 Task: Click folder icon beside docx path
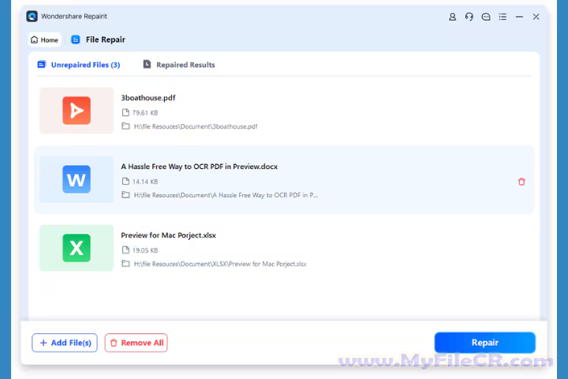[125, 195]
